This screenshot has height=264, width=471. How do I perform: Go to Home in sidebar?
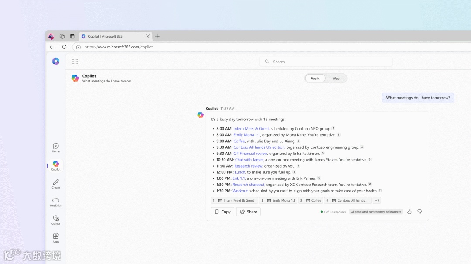[56, 147]
